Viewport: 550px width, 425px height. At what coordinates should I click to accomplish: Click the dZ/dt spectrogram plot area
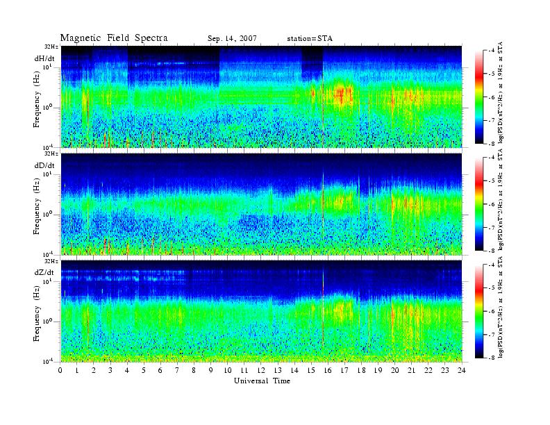point(261,311)
